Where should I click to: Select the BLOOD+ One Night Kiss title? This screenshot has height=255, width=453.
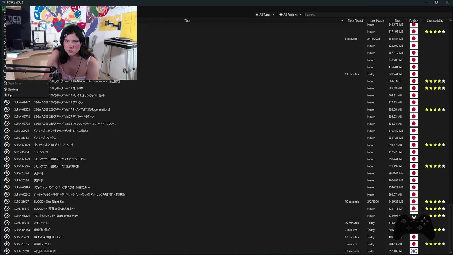pos(49,202)
